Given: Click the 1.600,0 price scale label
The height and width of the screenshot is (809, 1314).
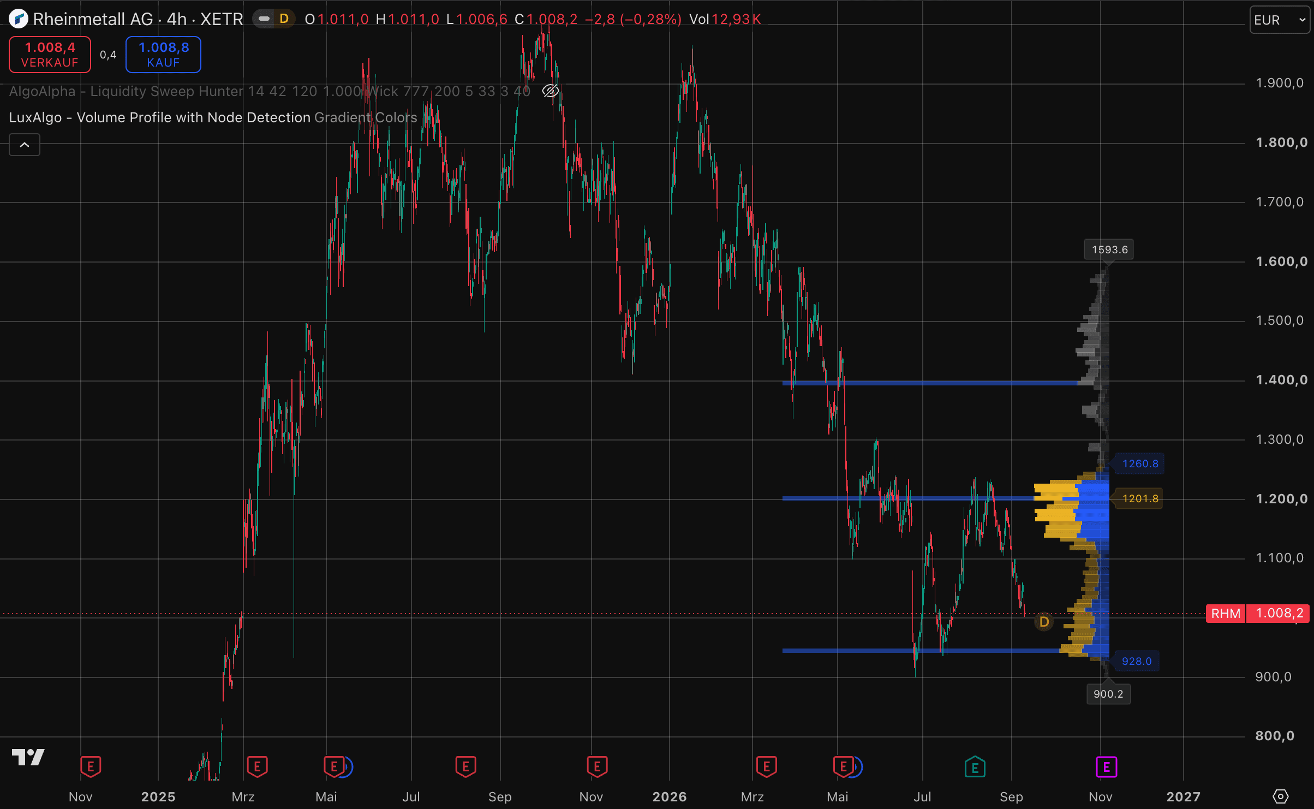Looking at the screenshot, I should point(1281,261).
